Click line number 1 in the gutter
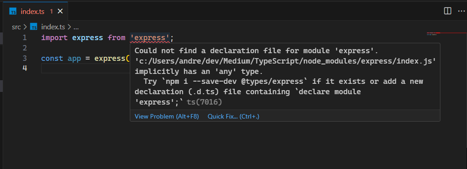The width and height of the screenshot is (467, 169). [24, 38]
